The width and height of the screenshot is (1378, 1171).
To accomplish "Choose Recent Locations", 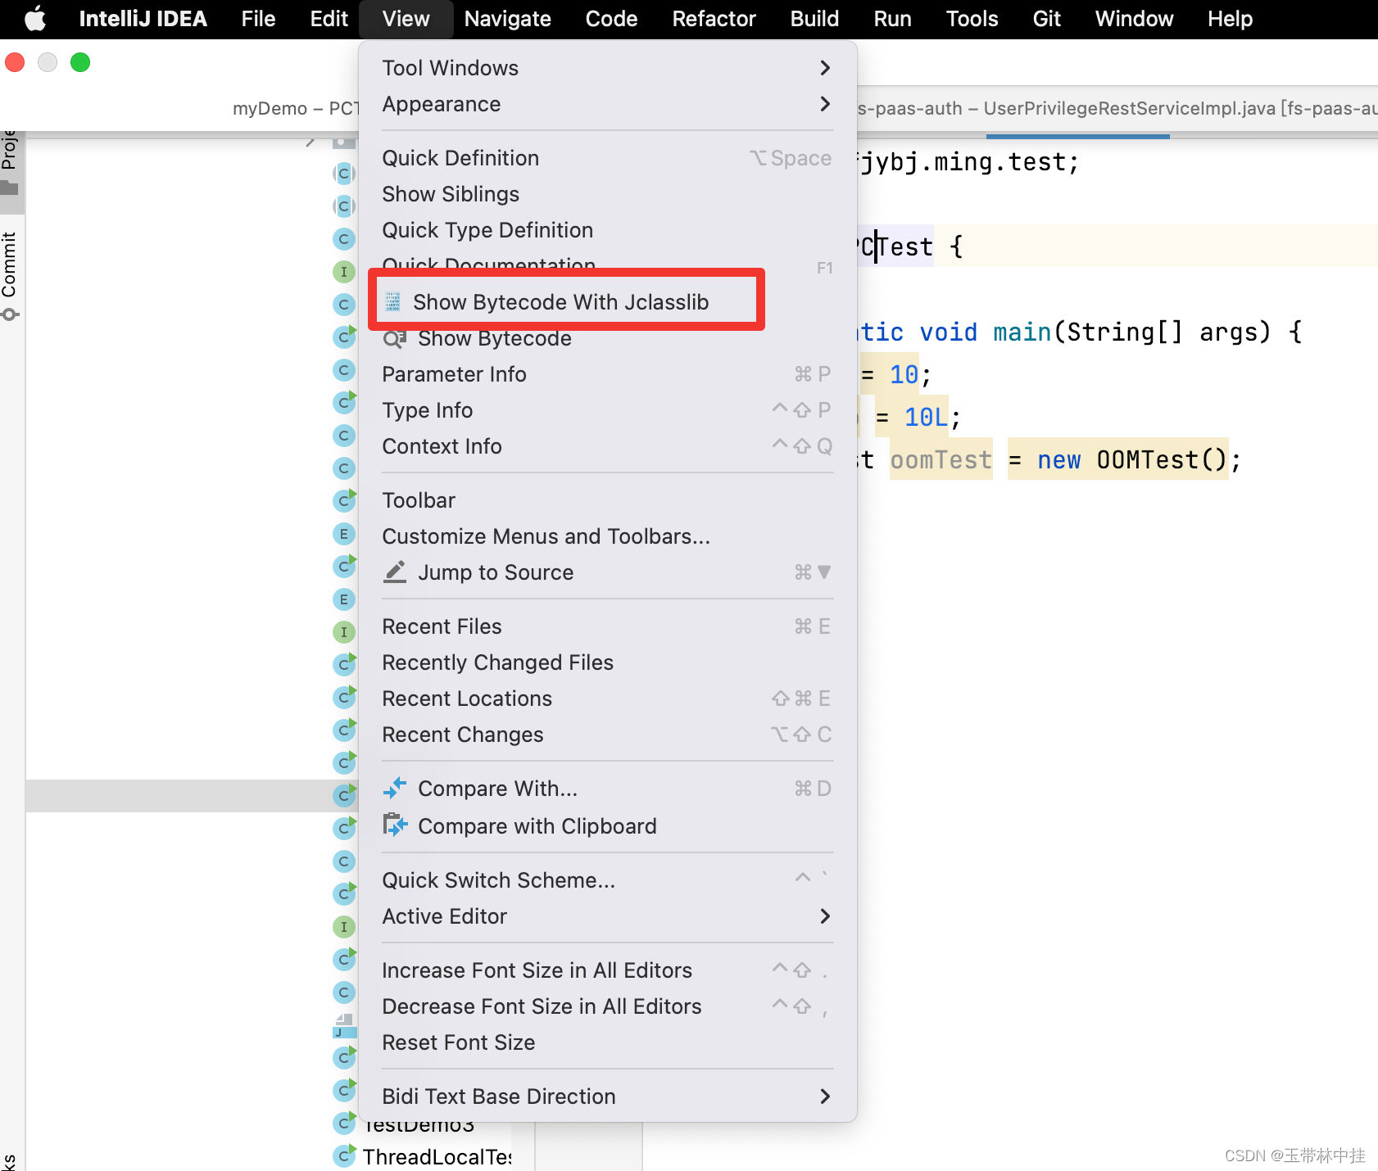I will click(x=607, y=699).
